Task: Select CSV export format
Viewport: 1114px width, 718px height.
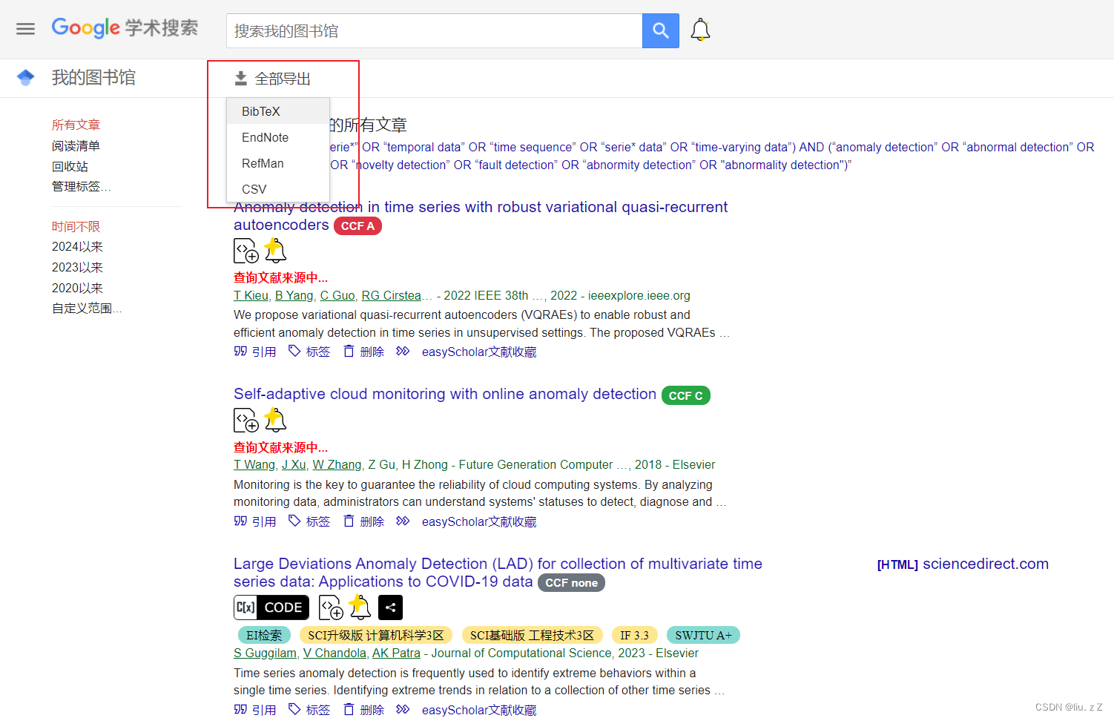Action: click(278, 189)
